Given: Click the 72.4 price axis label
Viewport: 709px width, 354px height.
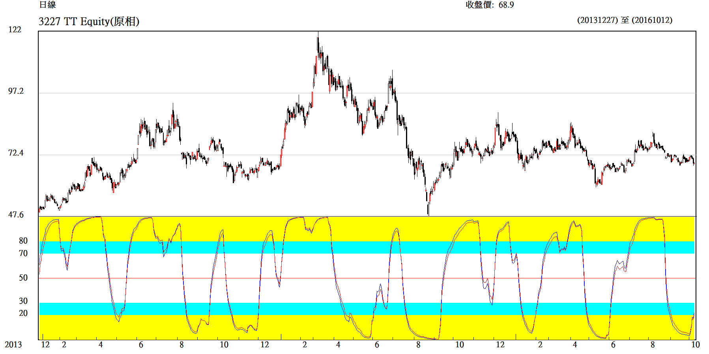Looking at the screenshot, I should pyautogui.click(x=16, y=153).
